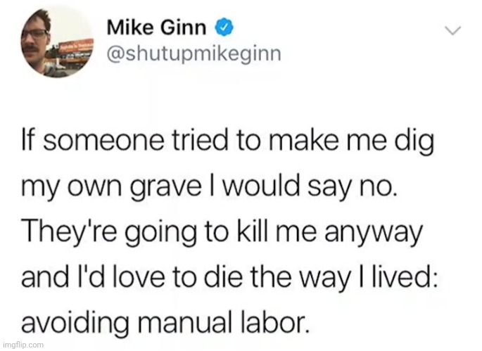Click the line 'my own grave I would say no.'
Image resolution: width=482 pixels, height=351 pixels.
click(x=209, y=187)
